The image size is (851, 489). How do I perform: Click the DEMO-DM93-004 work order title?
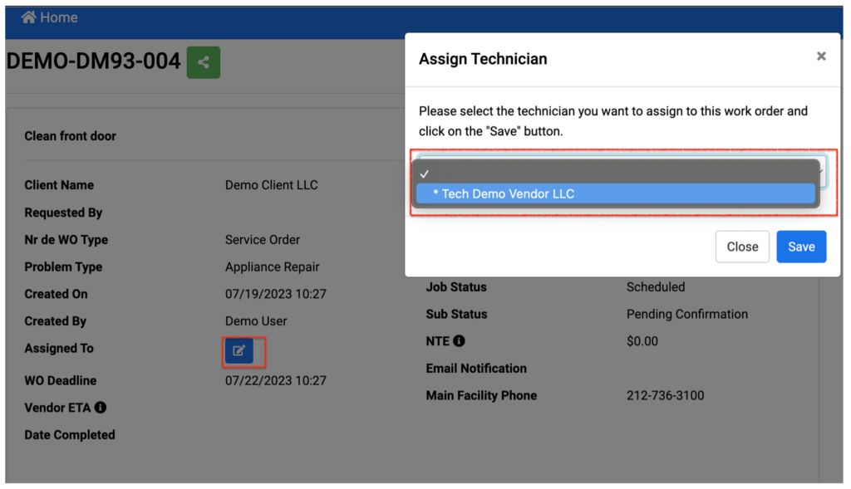tap(93, 61)
